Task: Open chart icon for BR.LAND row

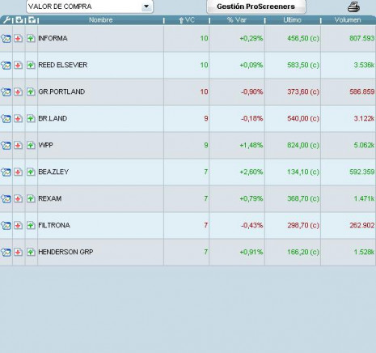Action: click(6, 118)
